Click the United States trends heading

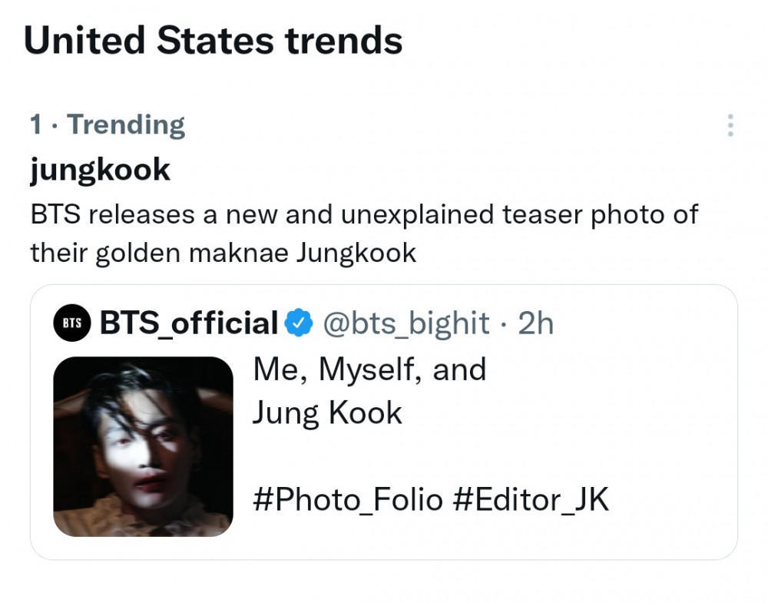pyautogui.click(x=213, y=41)
